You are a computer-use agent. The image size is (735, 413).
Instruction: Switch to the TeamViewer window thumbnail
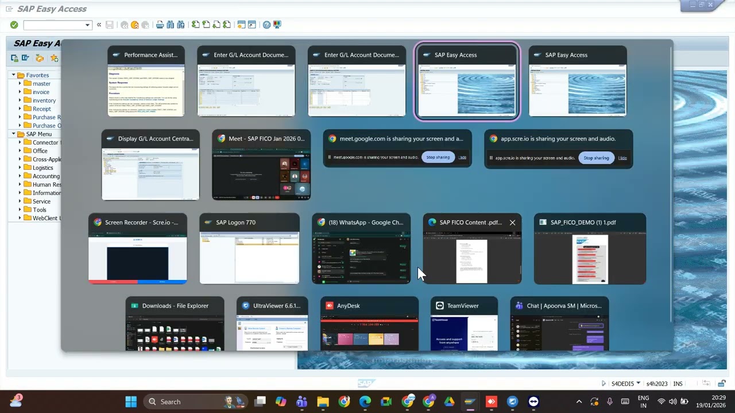click(464, 324)
